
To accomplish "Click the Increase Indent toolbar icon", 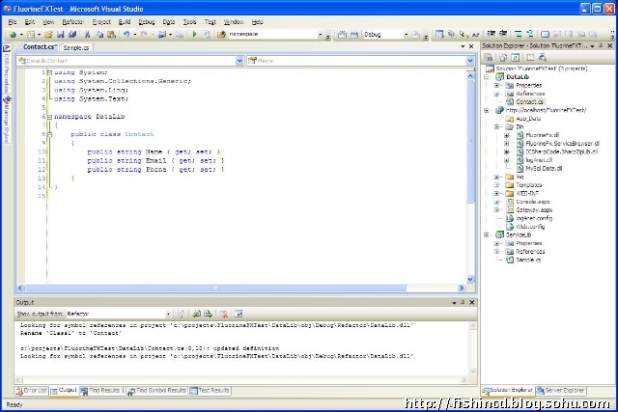I will [503, 35].
